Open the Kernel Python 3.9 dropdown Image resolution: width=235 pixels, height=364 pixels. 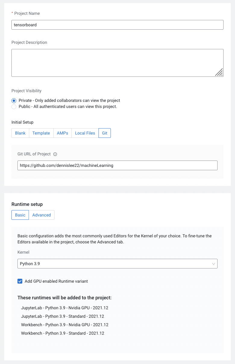(x=117, y=264)
